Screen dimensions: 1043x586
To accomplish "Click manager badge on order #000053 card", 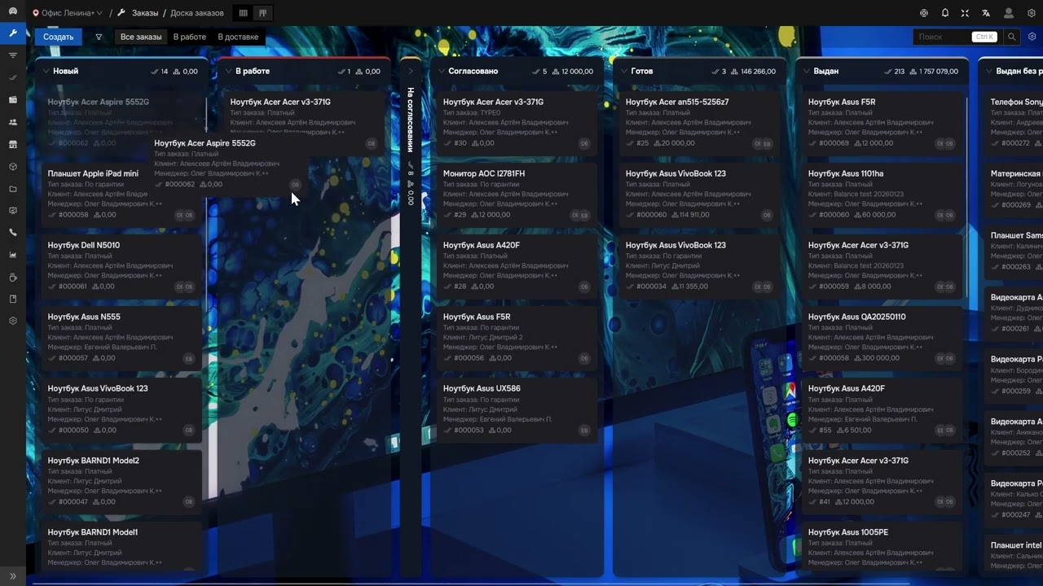I will [x=584, y=430].
